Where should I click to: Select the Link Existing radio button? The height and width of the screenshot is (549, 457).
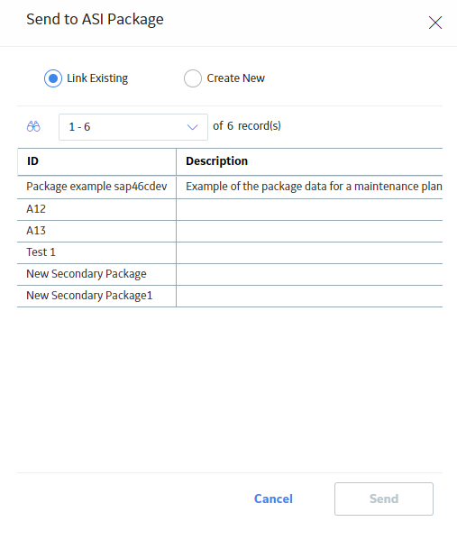(x=53, y=78)
